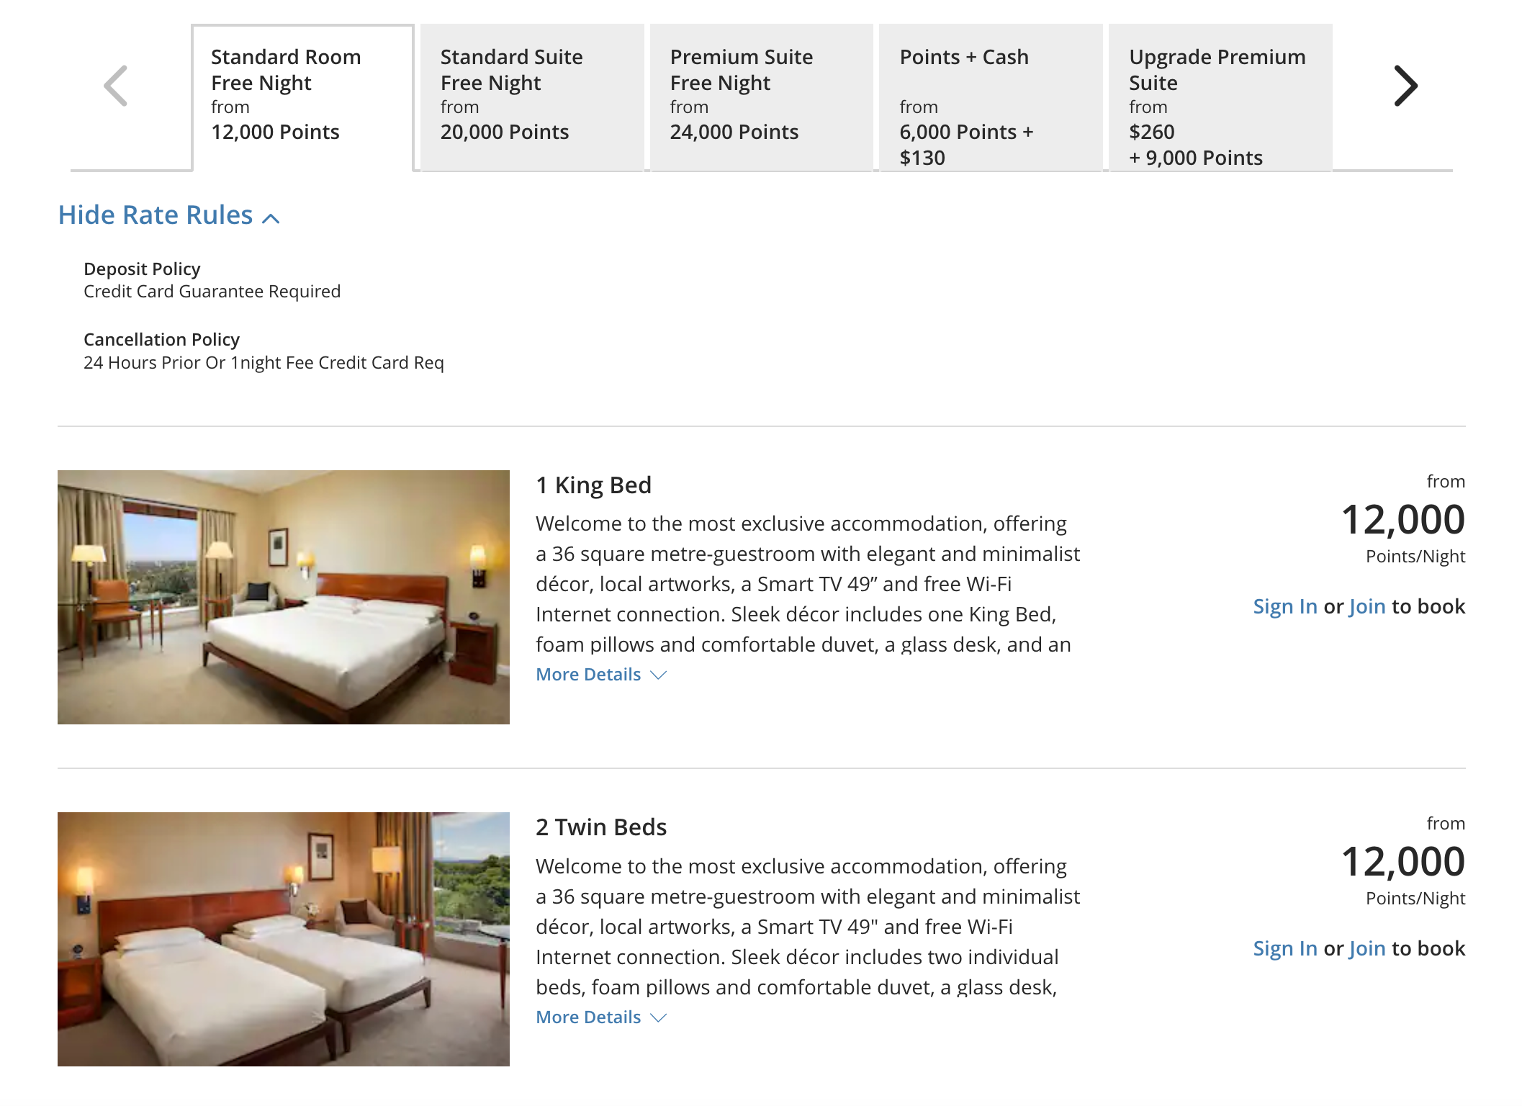Click Join for the Twin Beds room
The height and width of the screenshot is (1106, 1522).
[x=1366, y=948]
